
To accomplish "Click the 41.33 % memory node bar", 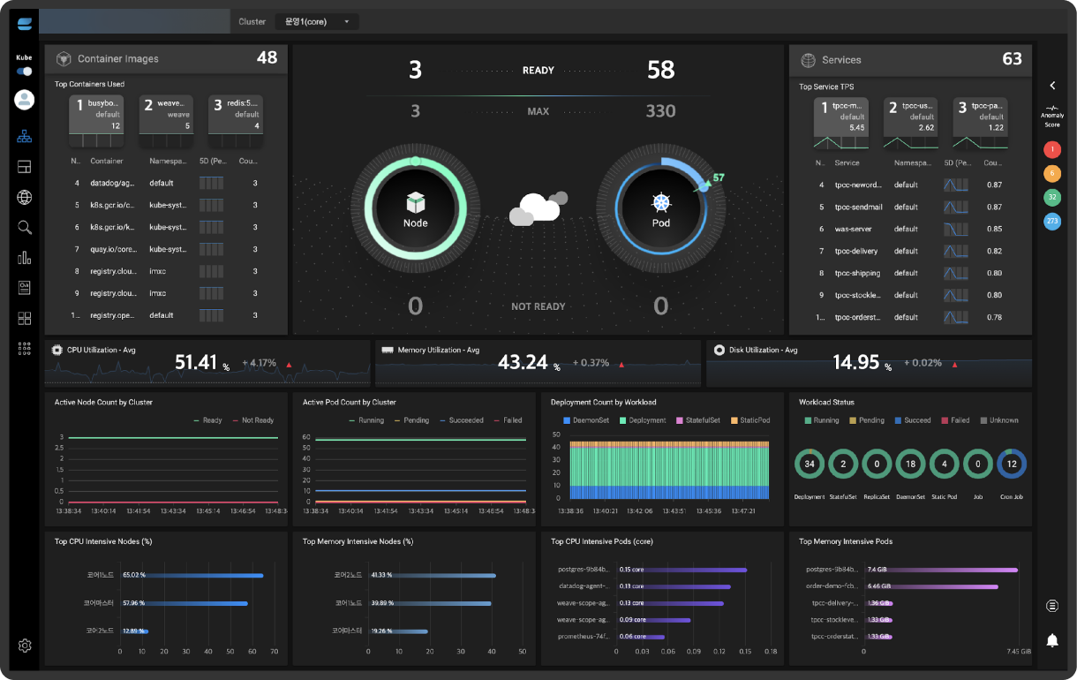I will click(x=431, y=575).
